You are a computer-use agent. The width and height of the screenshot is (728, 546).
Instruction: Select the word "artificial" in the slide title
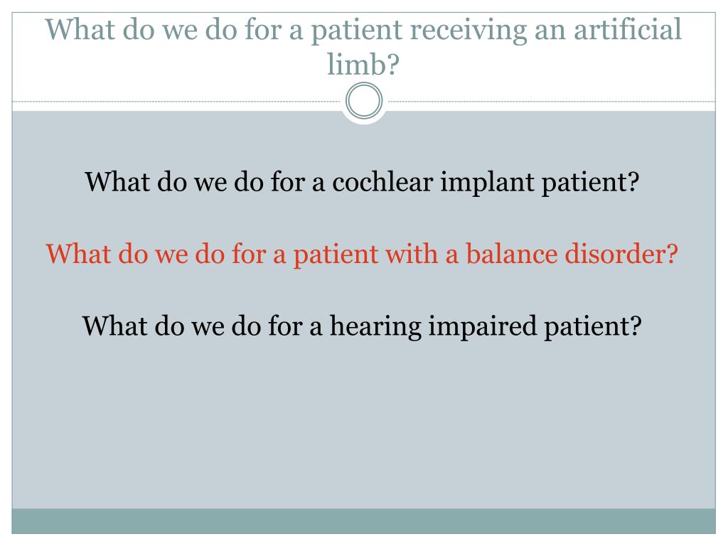628,30
